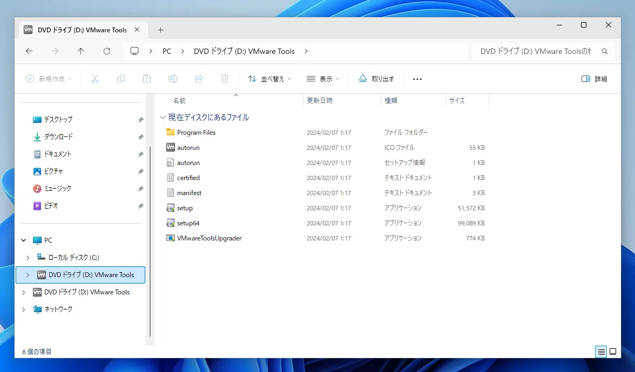Expand ローカル ディスク (C:) node

(x=28, y=258)
